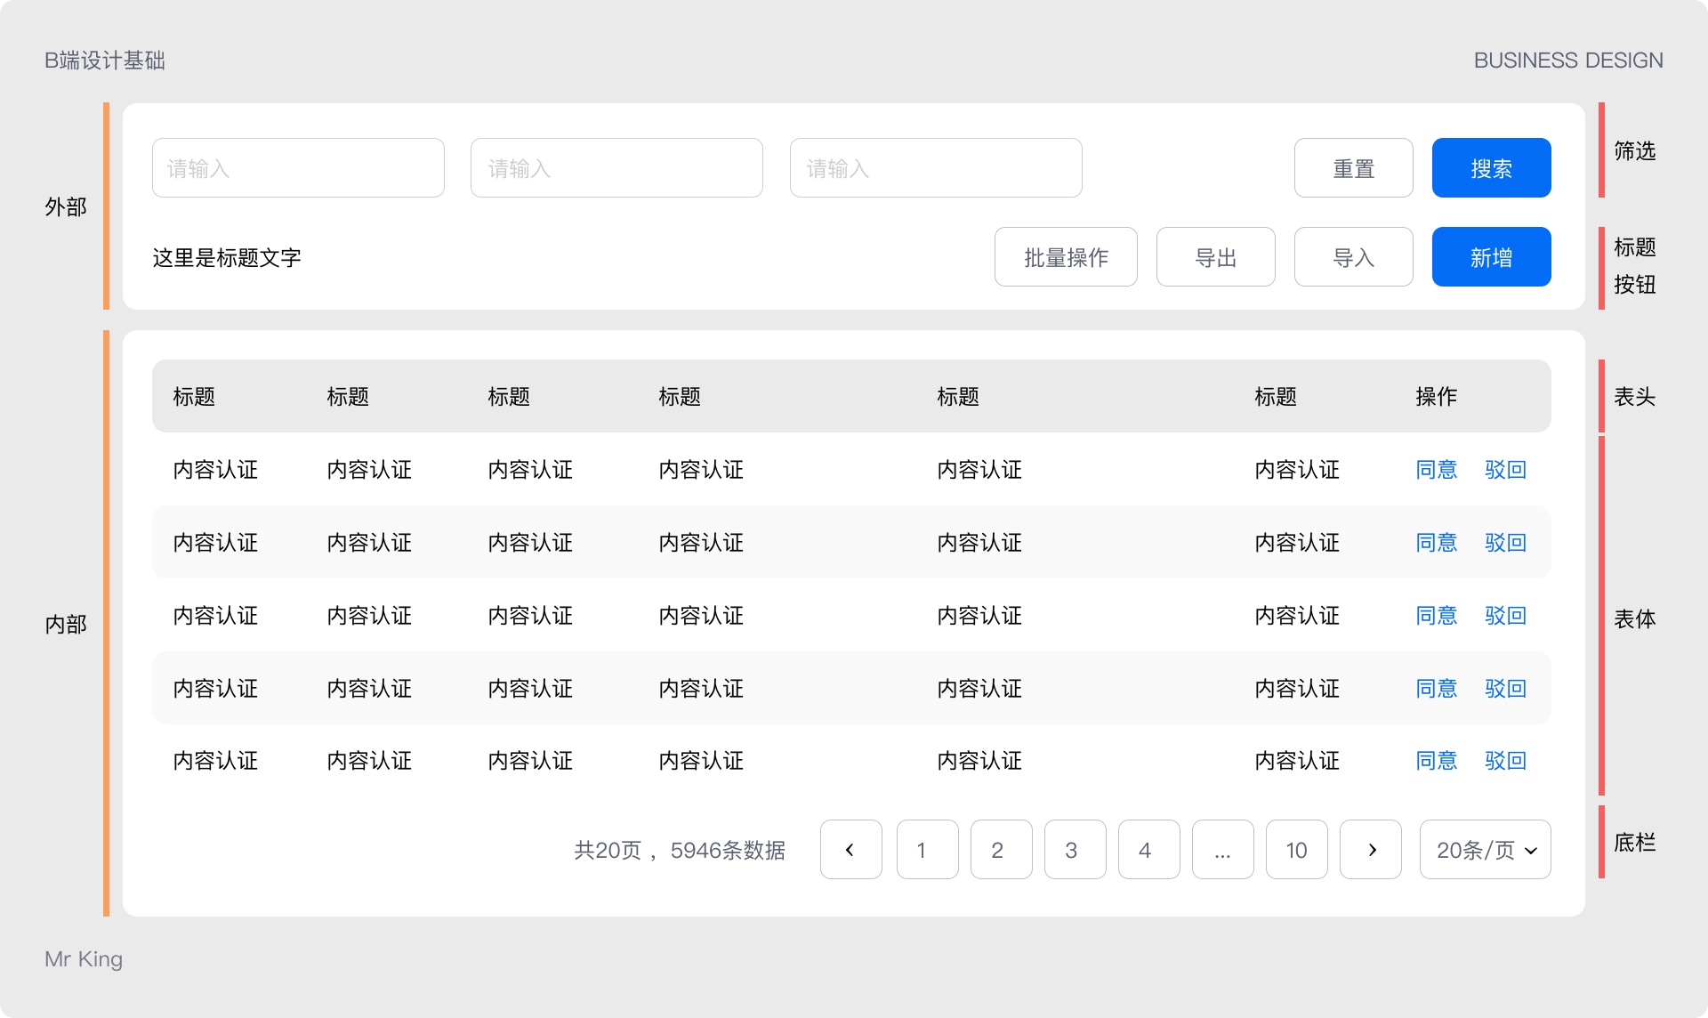Click 驳回 on the second table row

coord(1505,543)
